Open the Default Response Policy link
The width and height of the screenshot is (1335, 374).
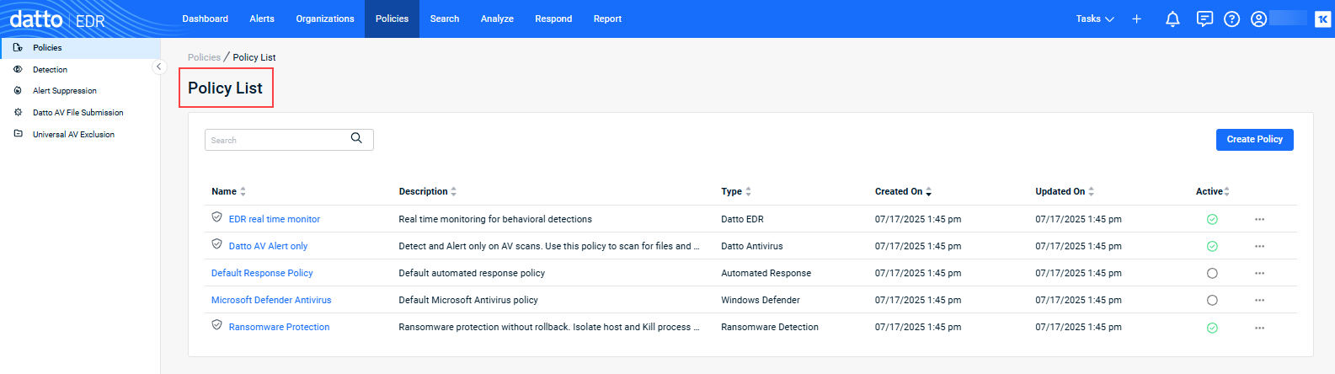pyautogui.click(x=262, y=273)
